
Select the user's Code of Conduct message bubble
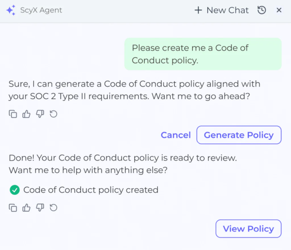tap(203, 54)
